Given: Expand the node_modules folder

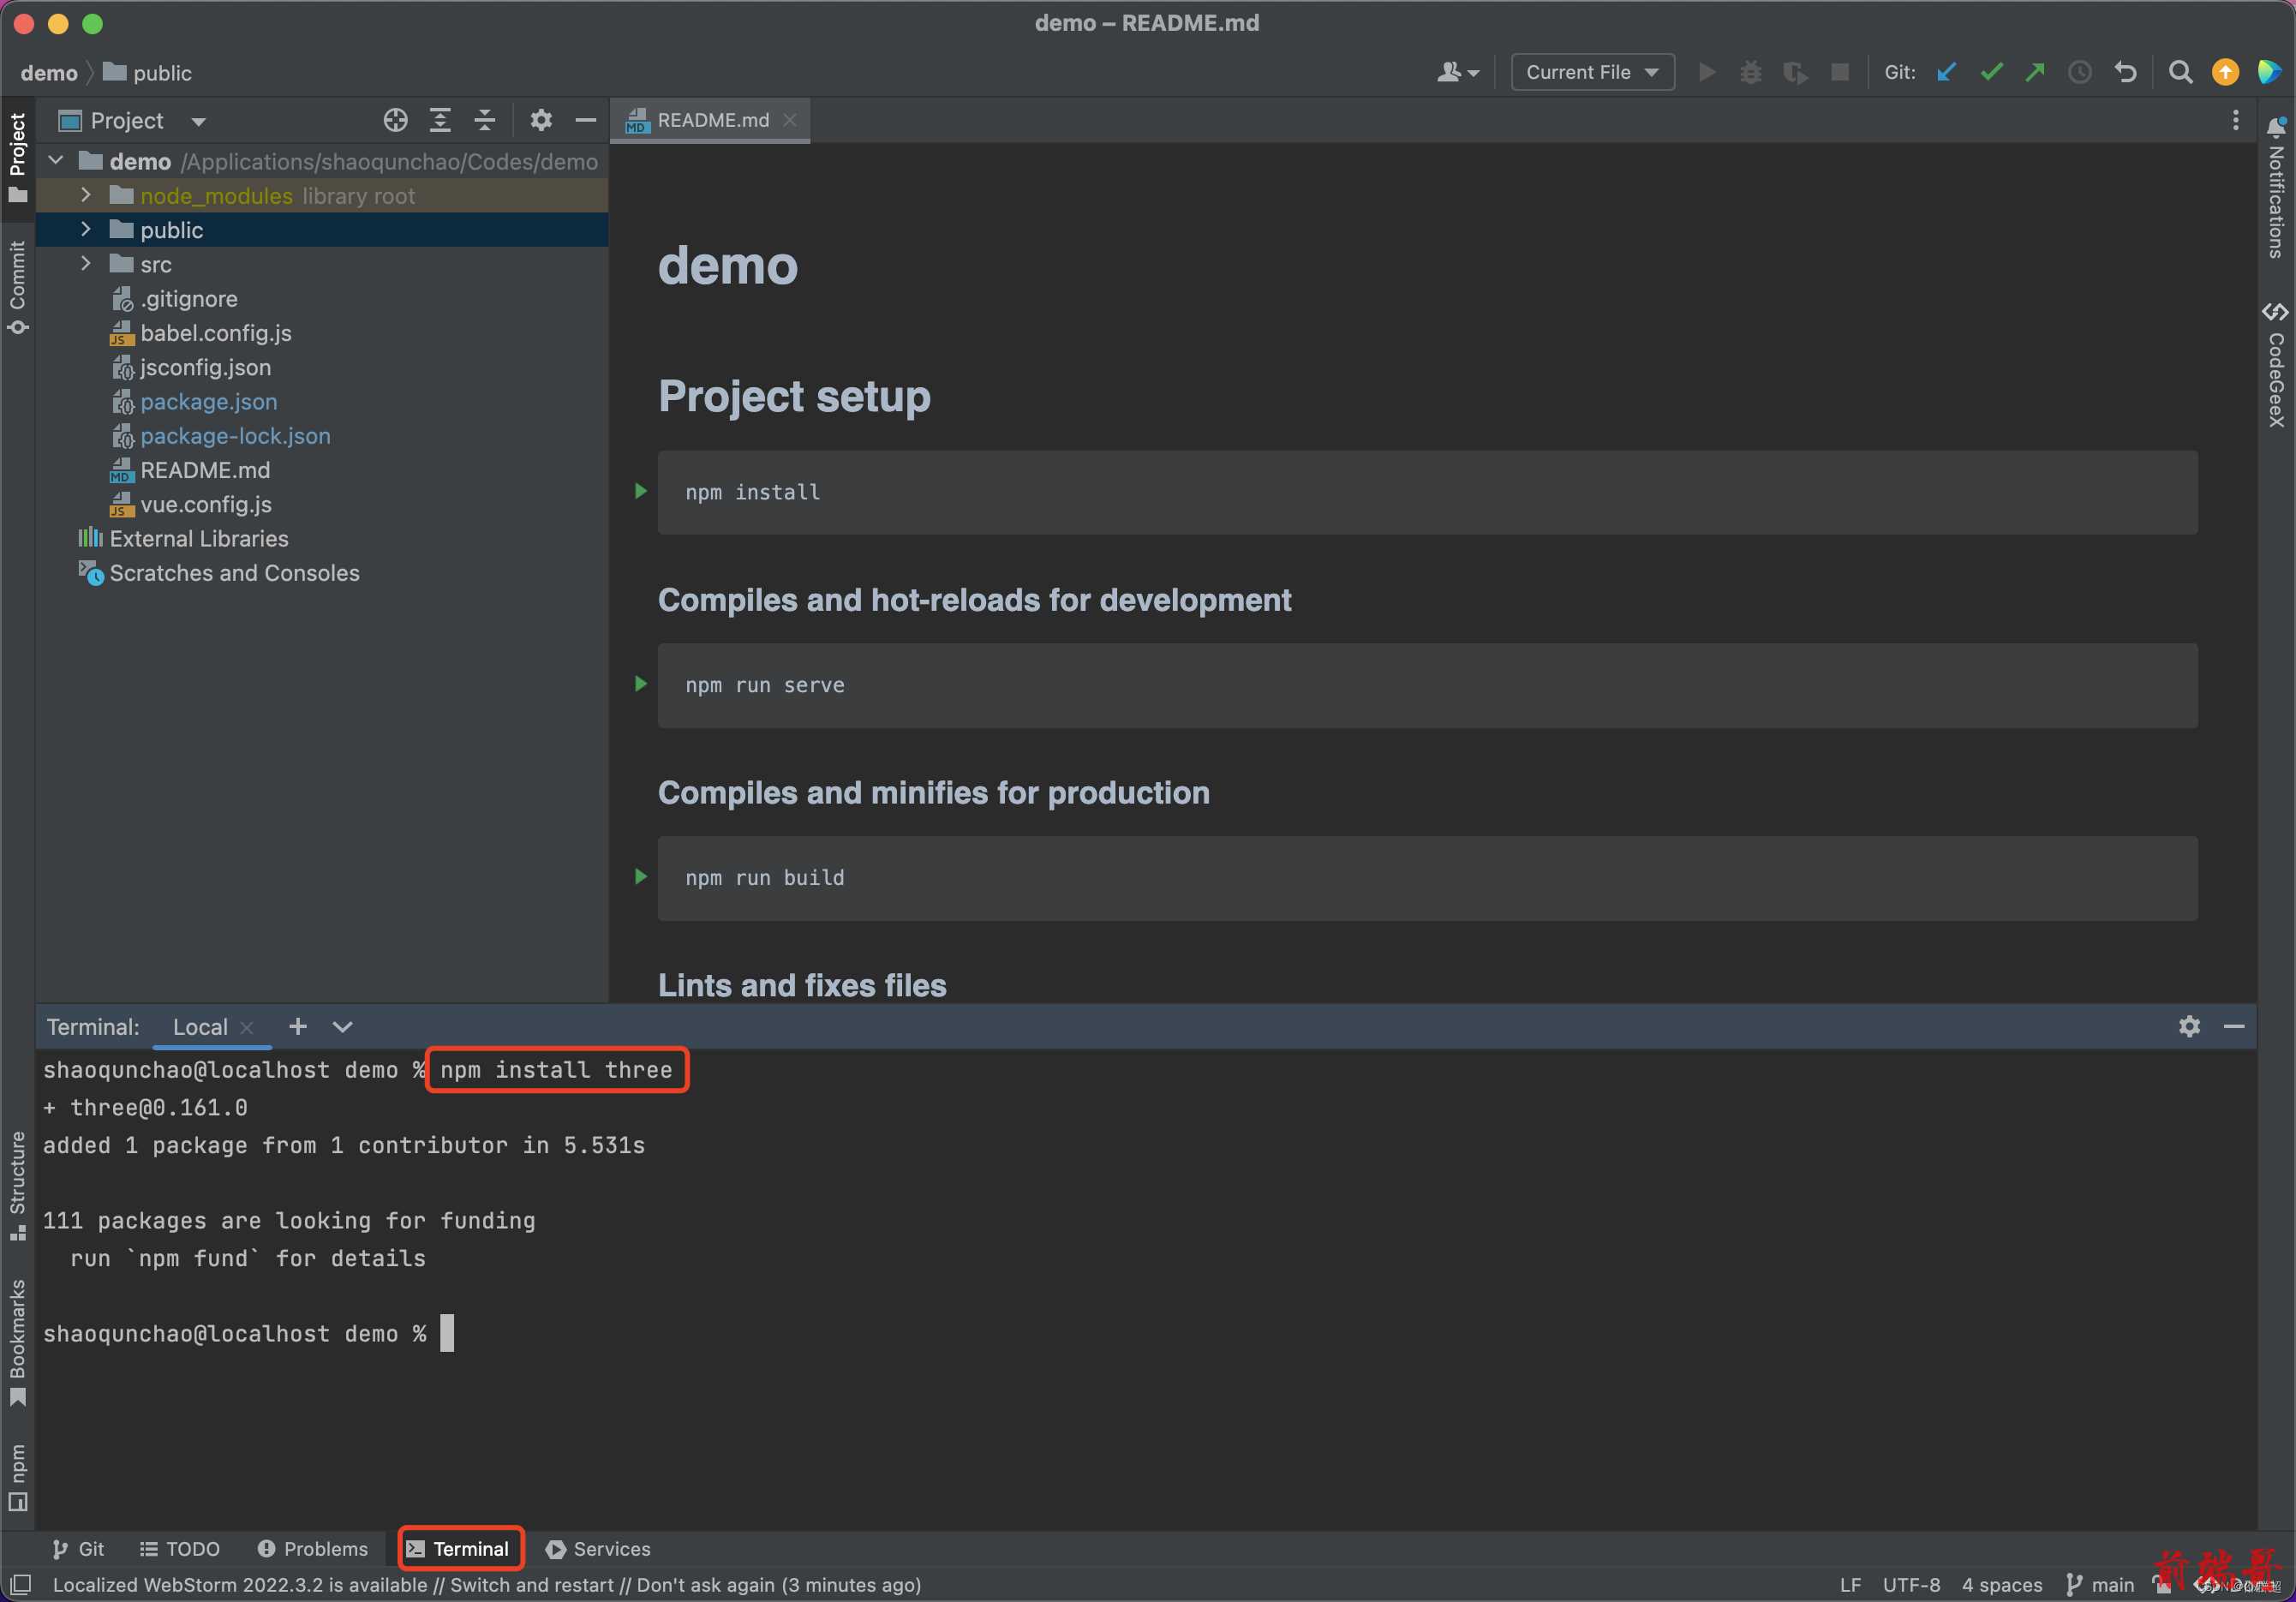Looking at the screenshot, I should pos(86,195).
